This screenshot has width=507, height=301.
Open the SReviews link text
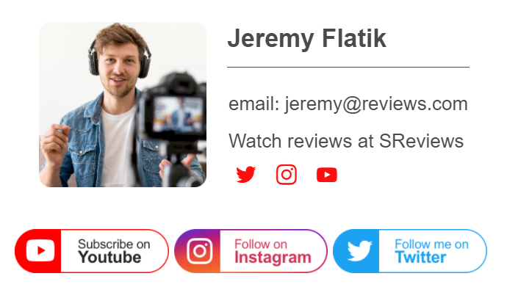click(421, 141)
